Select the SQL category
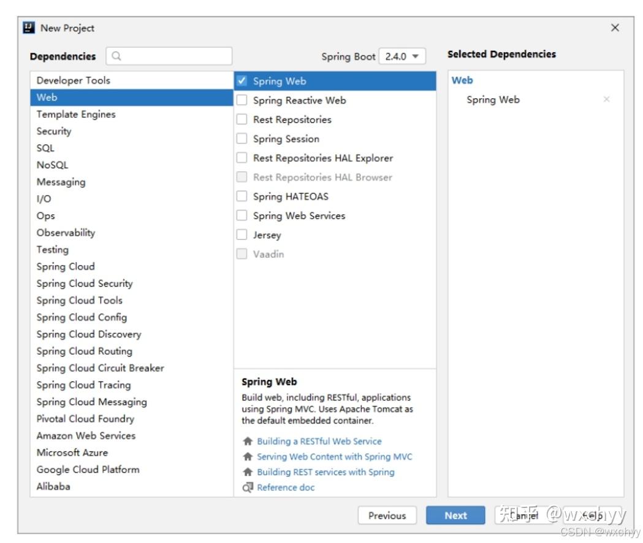The width and height of the screenshot is (643, 543). 45,148
